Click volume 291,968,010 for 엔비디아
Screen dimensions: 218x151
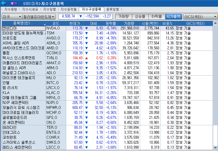pyautogui.click(x=130, y=28)
